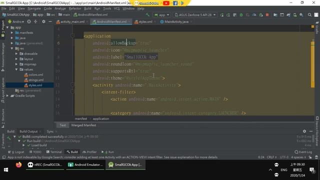Switch to Android Emulator in taskbar
The width and height of the screenshot is (320, 180).
(x=85, y=164)
